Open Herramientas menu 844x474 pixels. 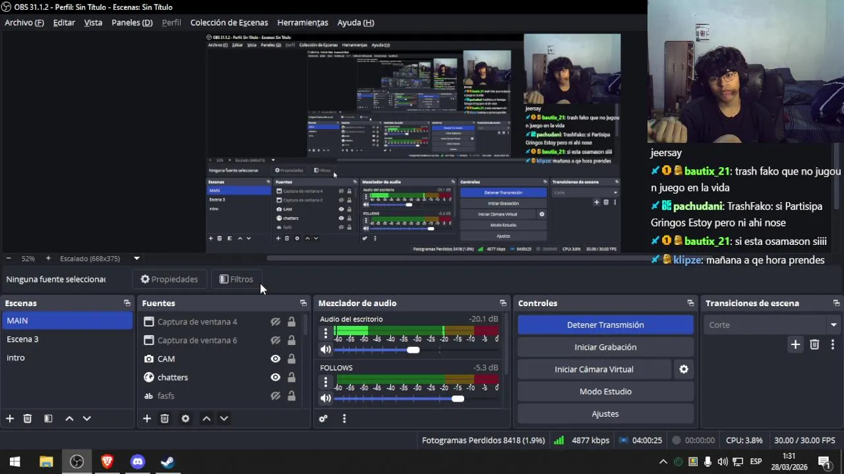coord(303,22)
